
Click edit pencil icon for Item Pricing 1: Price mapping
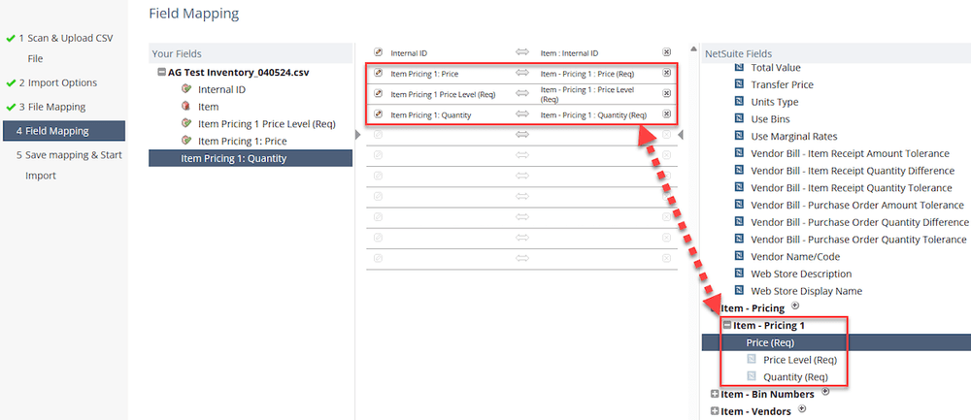point(379,73)
